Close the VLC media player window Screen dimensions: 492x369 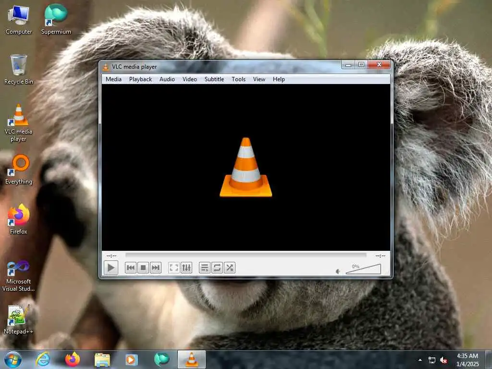[379, 65]
